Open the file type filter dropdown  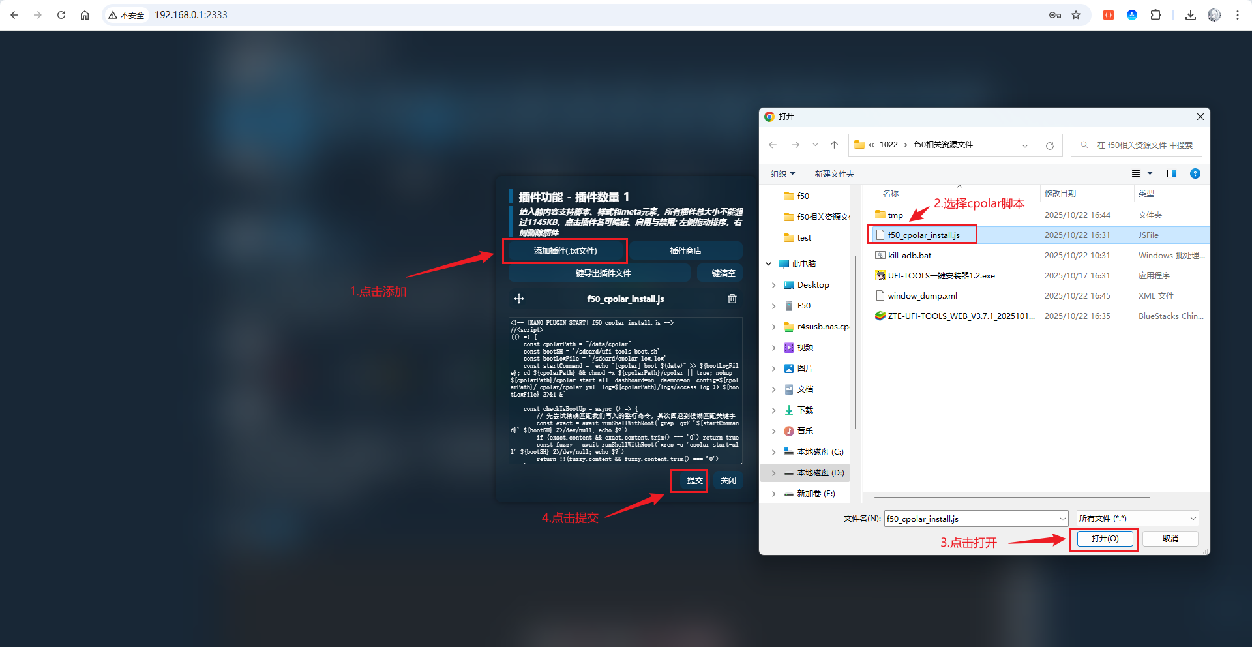[1137, 519]
